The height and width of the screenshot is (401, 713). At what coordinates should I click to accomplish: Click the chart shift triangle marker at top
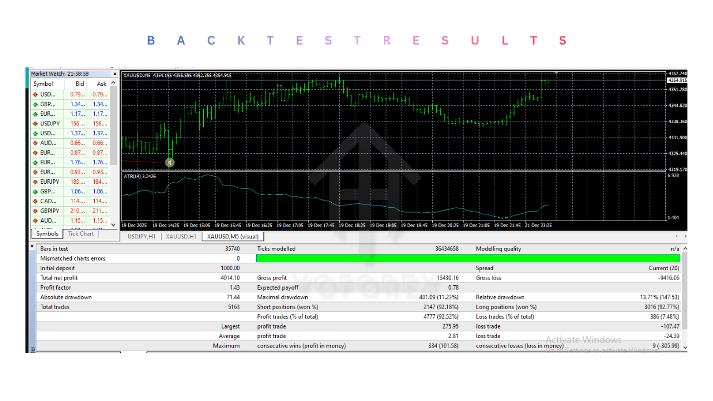click(556, 73)
